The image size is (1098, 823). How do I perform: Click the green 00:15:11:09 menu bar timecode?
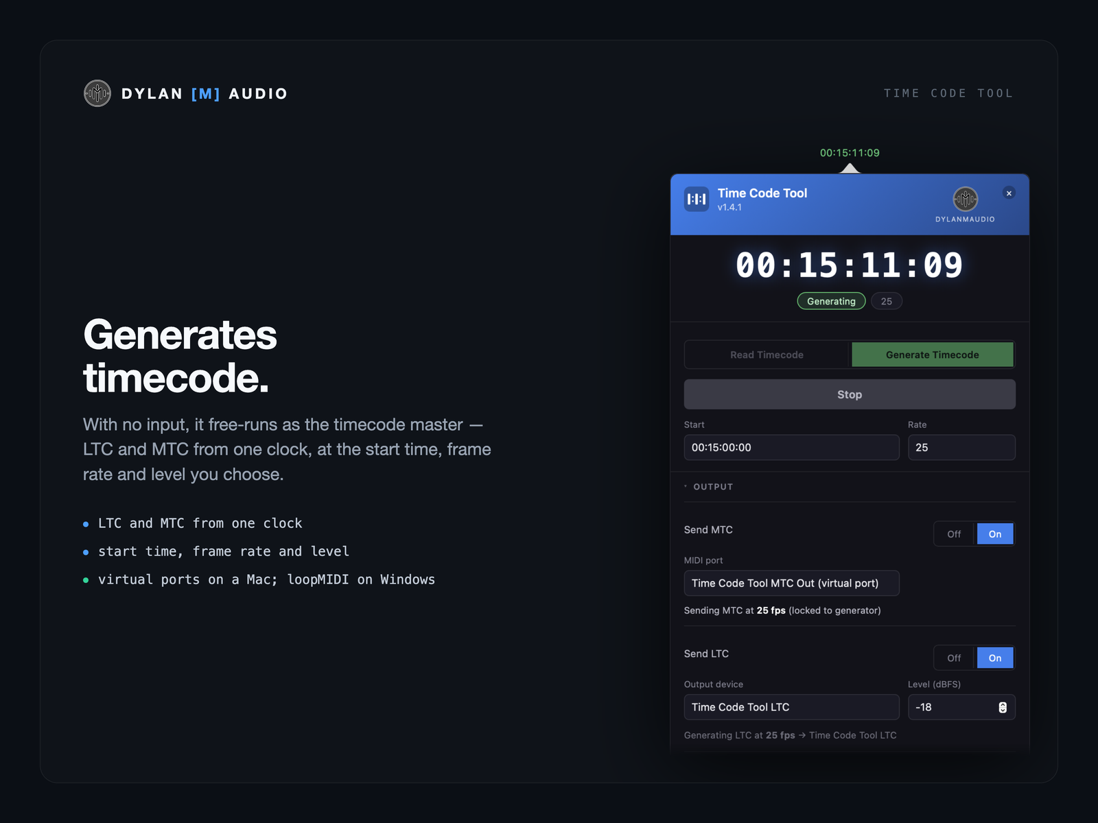(x=850, y=153)
